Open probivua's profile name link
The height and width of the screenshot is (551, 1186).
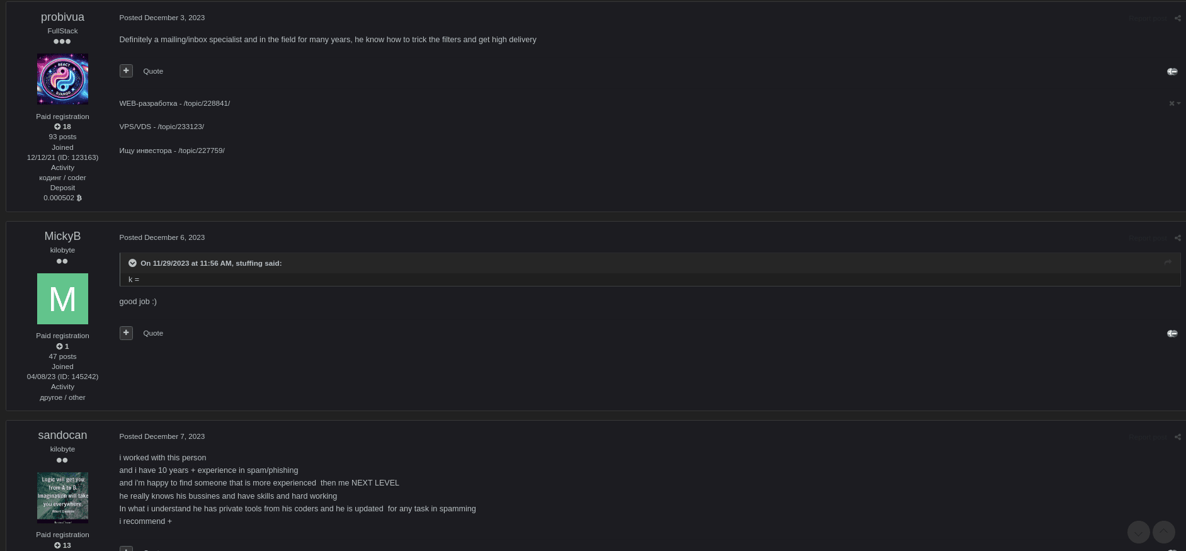62,17
